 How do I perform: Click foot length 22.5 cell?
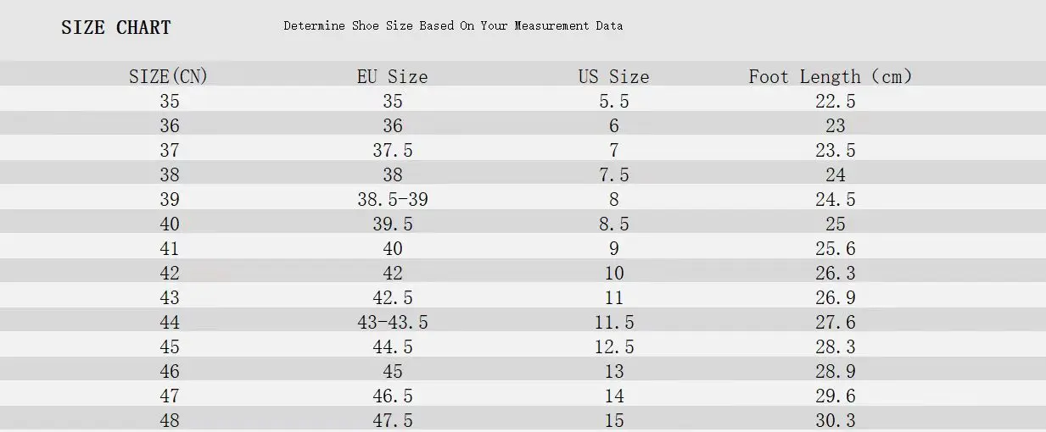coord(836,101)
